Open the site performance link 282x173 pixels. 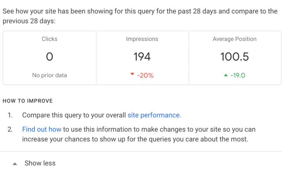click(x=154, y=115)
